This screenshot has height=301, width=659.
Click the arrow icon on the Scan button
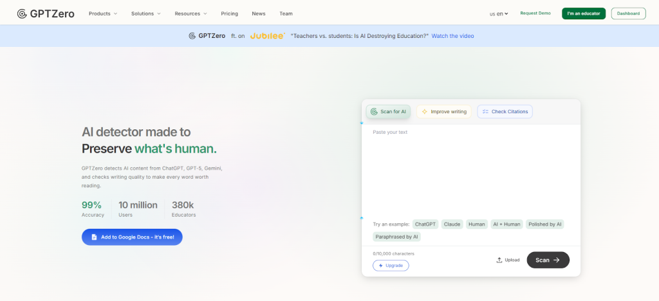557,260
